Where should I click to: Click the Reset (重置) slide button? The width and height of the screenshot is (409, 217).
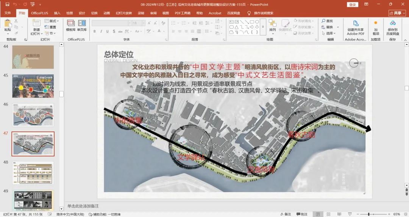pyautogui.click(x=50, y=27)
